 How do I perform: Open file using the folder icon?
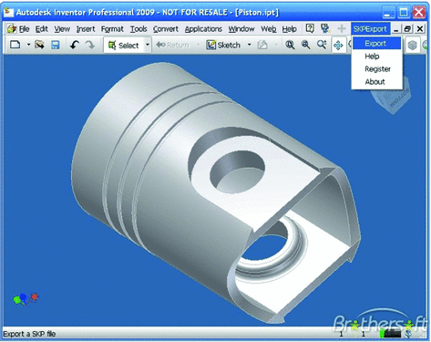(x=39, y=45)
